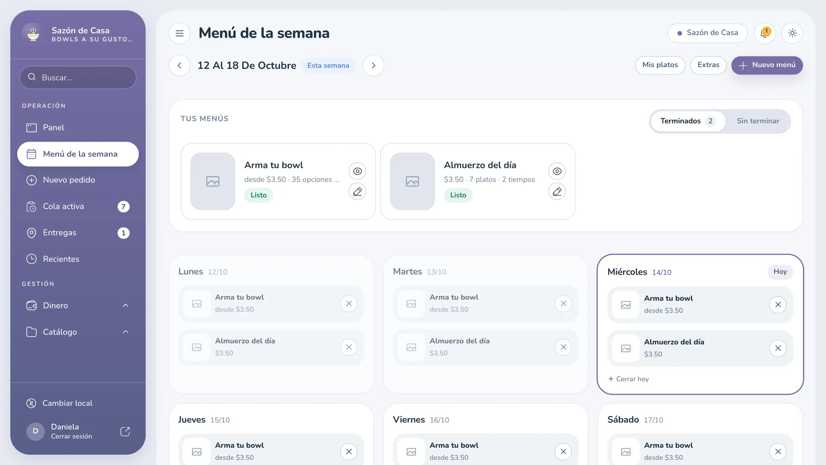This screenshot has width=826, height=465.
Task: Go to previous week with left chevron
Action: [x=179, y=65]
